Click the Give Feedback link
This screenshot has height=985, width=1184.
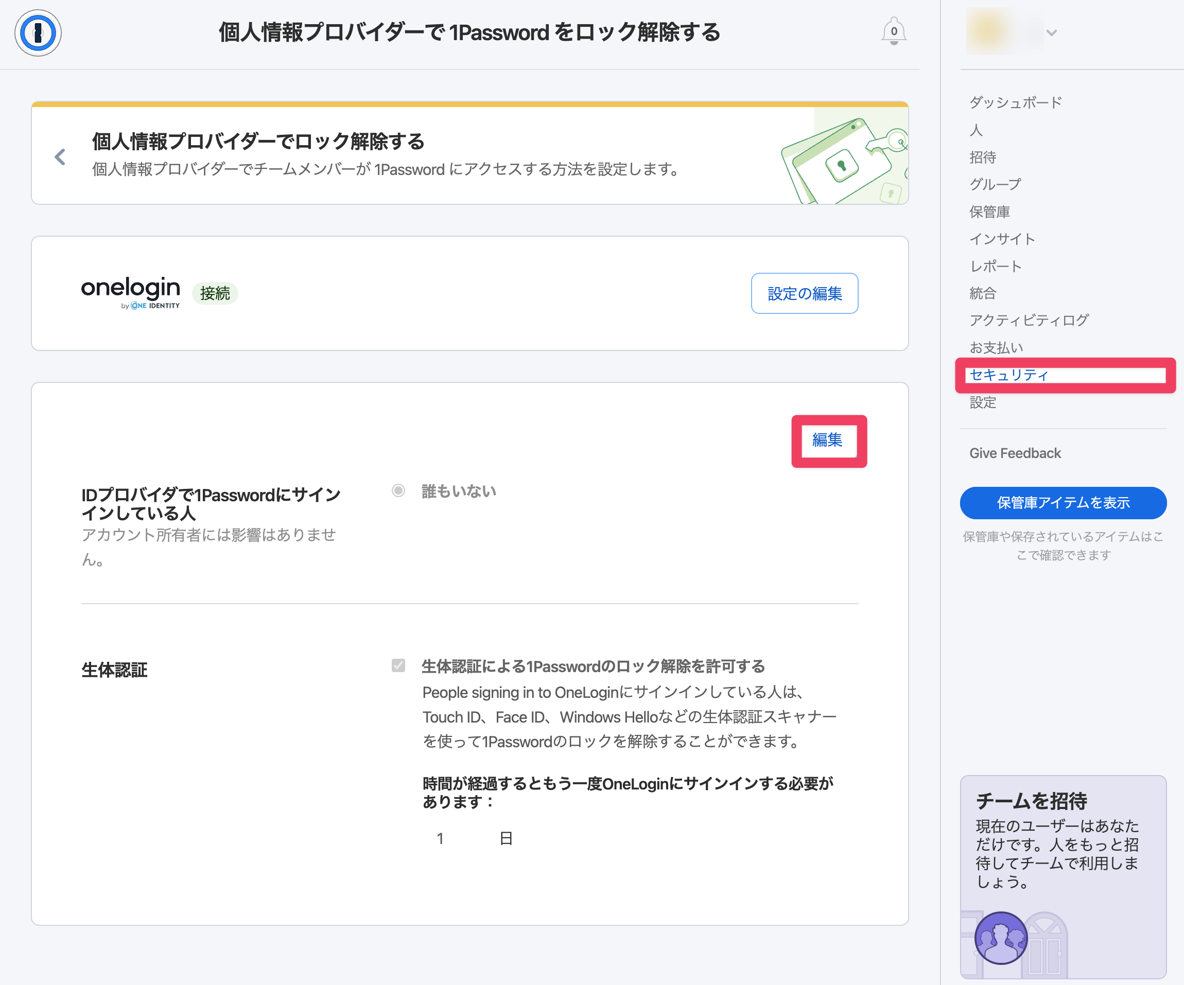click(x=1015, y=453)
